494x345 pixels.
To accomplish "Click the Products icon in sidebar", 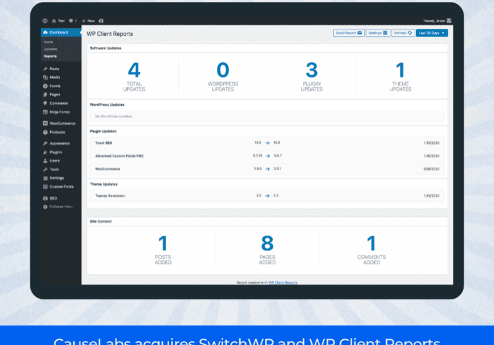I will (46, 132).
